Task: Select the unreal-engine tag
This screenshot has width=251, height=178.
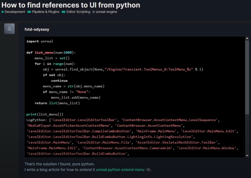Action: point(105,12)
